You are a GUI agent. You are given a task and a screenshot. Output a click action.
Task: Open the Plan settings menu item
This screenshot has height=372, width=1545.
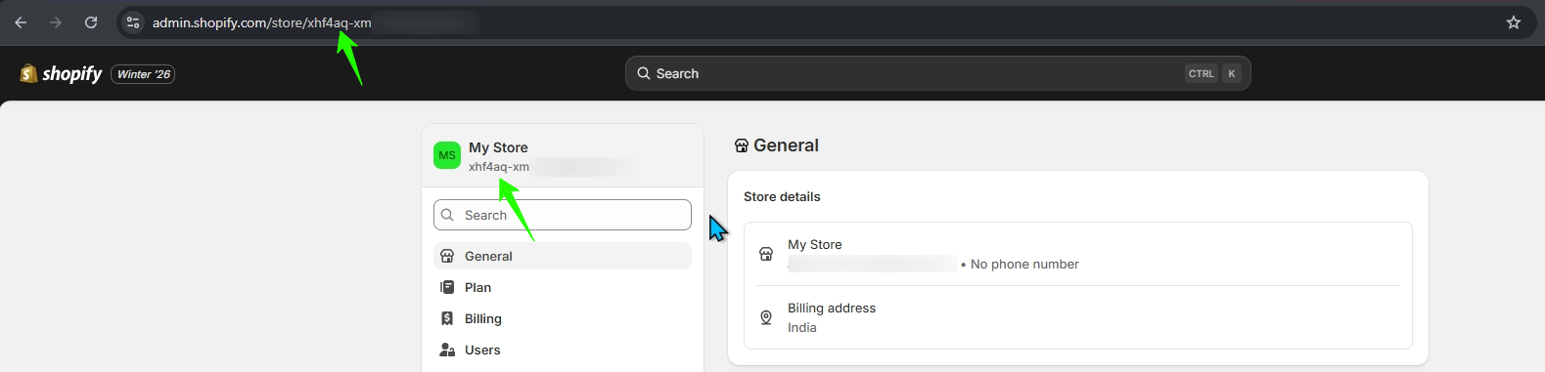point(563,287)
